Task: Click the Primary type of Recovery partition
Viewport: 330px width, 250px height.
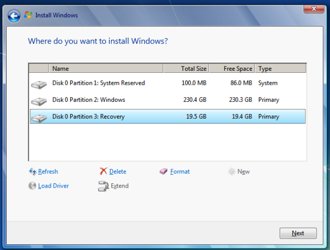Action: click(269, 117)
